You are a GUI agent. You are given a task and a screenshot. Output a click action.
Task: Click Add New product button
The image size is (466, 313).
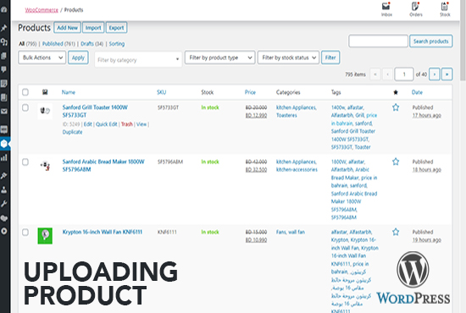coord(68,28)
